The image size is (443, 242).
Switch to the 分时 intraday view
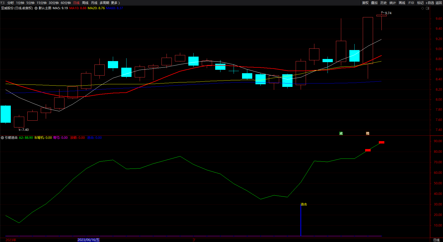click(11, 3)
